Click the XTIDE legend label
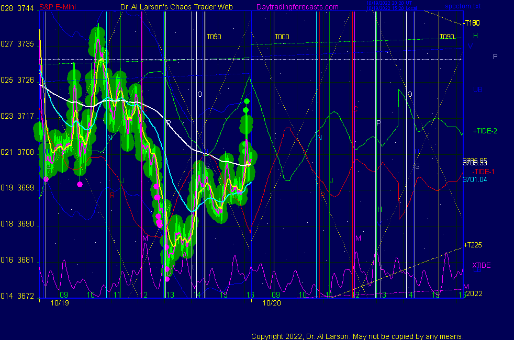This screenshot has height=340, width=514. pyautogui.click(x=482, y=266)
